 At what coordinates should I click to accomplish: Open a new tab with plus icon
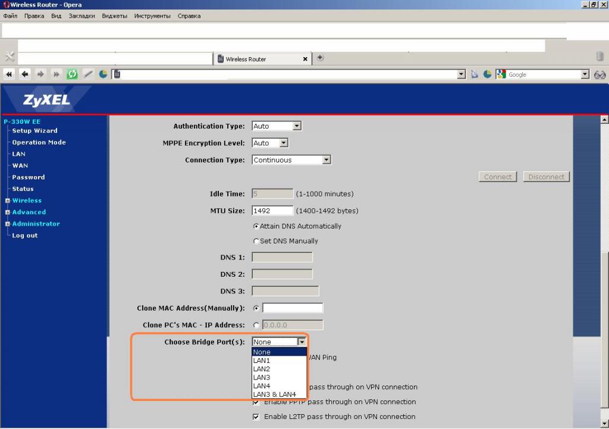coord(320,58)
